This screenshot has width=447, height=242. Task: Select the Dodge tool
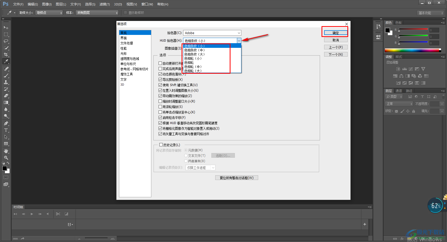pos(6,116)
